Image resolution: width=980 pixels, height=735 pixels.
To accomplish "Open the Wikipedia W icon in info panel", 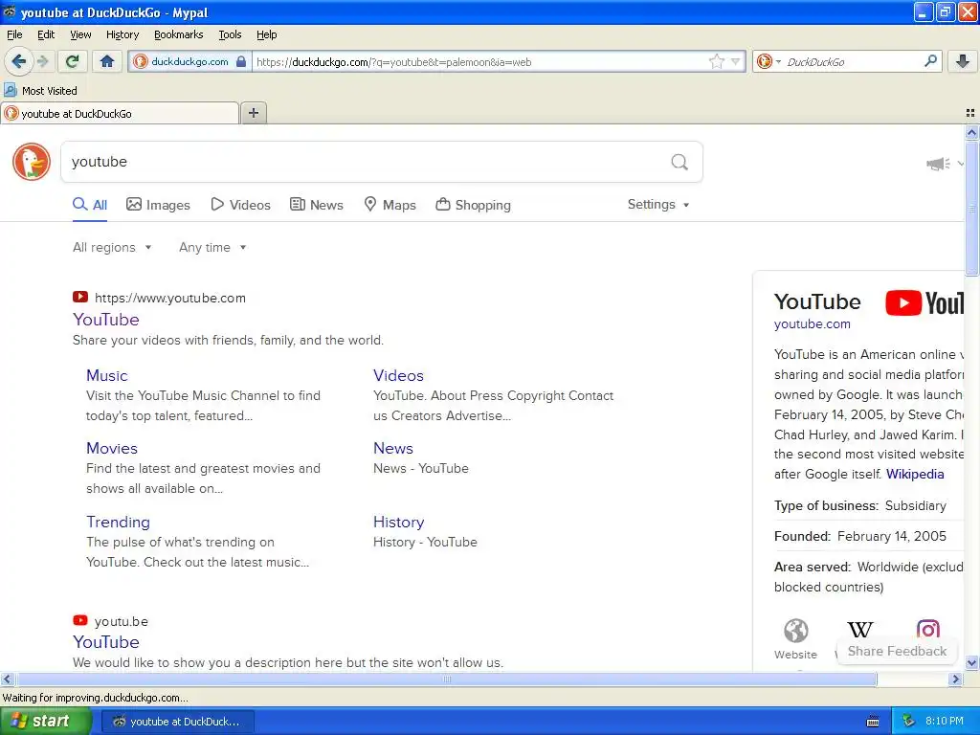I will tap(860, 630).
